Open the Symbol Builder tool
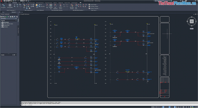 click(x=93, y=5)
